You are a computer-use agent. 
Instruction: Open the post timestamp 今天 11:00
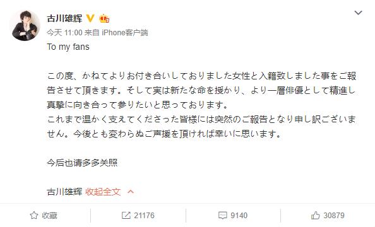point(64,33)
